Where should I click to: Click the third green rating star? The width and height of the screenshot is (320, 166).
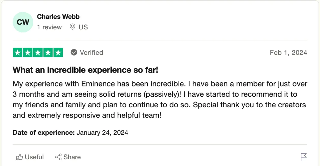pos(38,53)
